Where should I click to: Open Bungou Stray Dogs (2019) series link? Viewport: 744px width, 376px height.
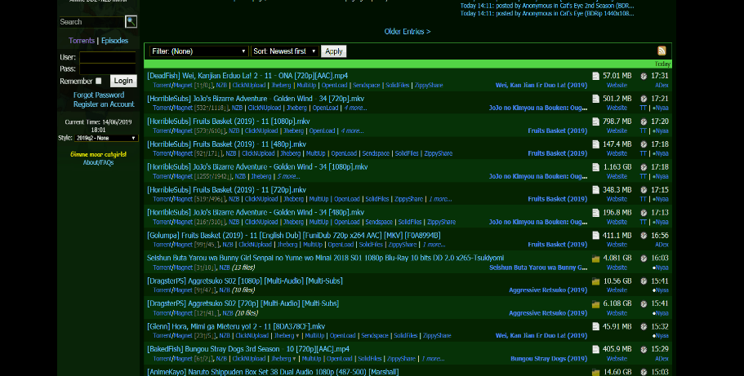click(549, 358)
